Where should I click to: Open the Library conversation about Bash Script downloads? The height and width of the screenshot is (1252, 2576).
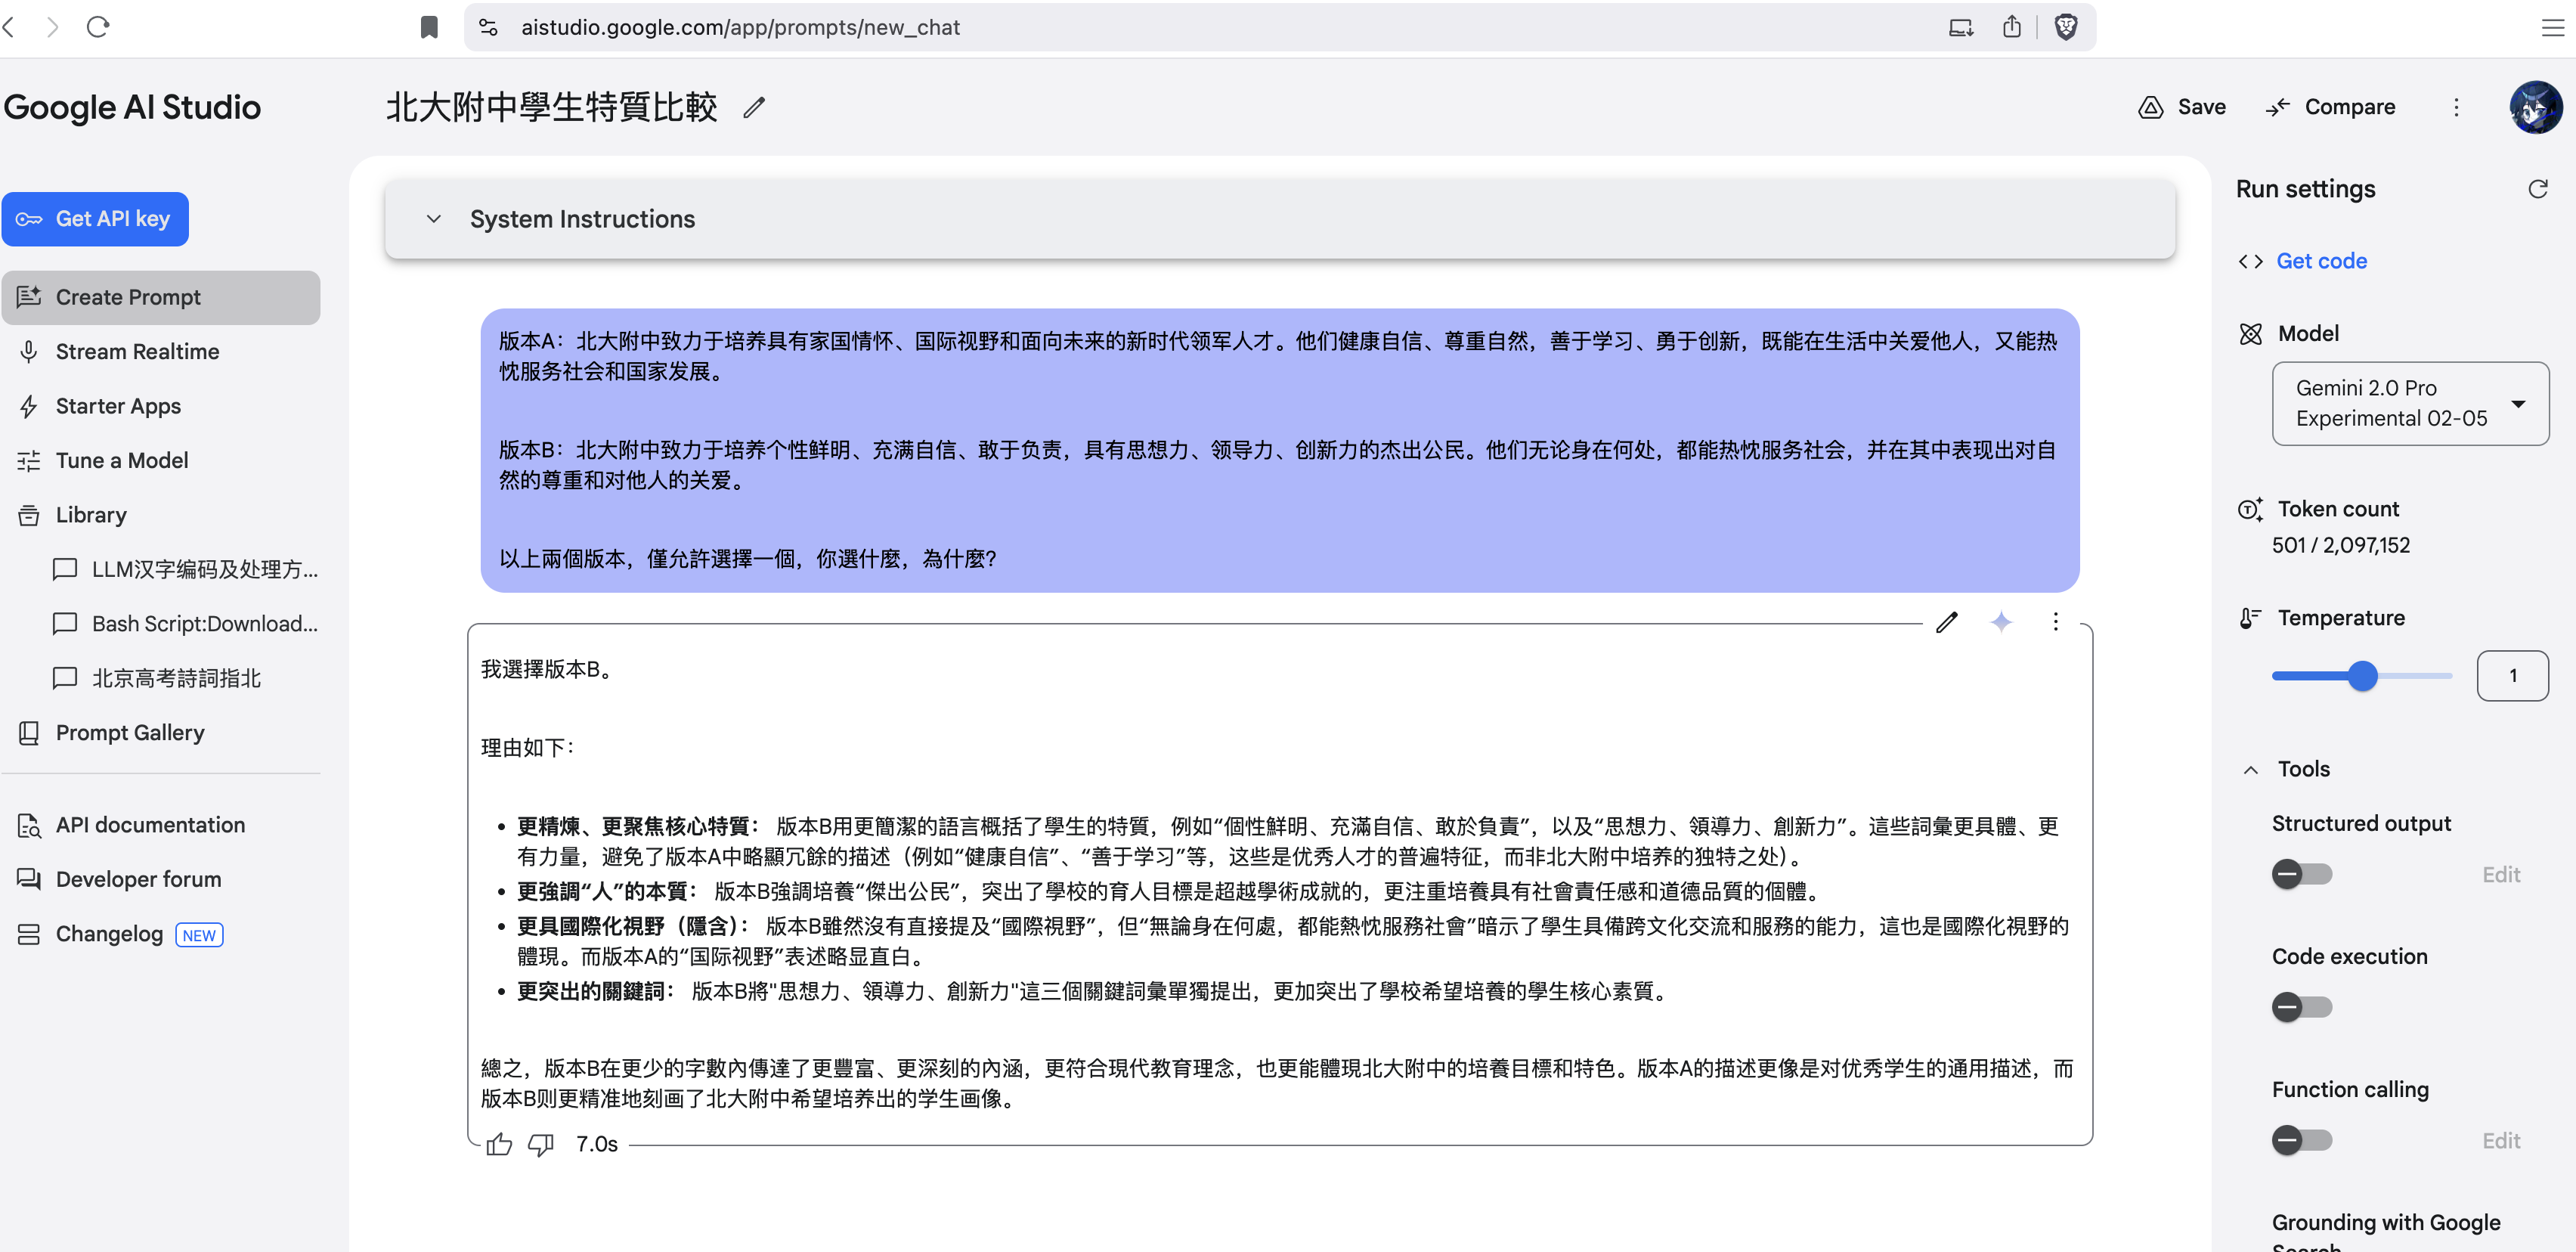(203, 623)
